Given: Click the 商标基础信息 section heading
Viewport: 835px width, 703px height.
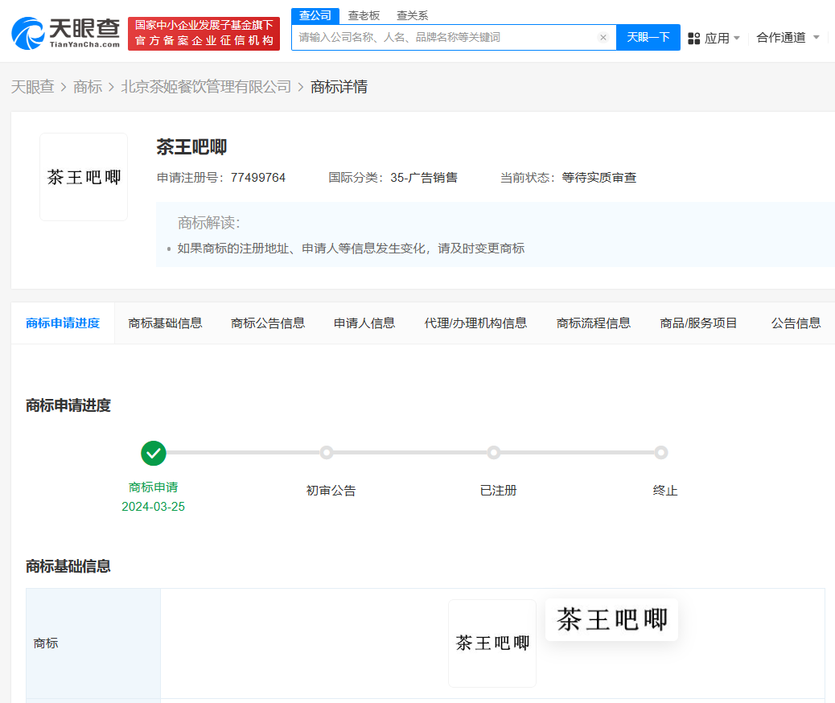Looking at the screenshot, I should pos(68,566).
